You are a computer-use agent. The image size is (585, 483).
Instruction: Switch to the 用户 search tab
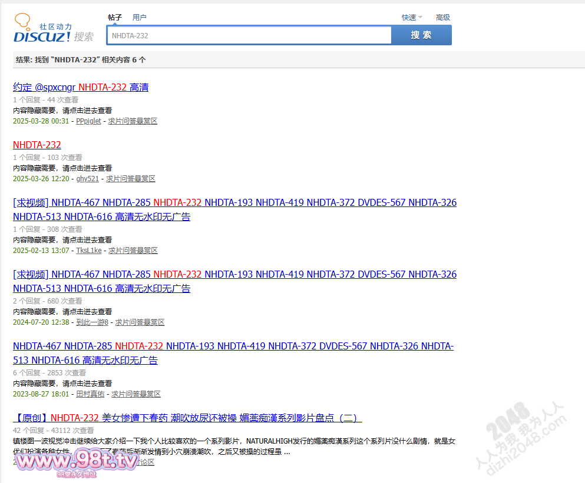click(x=140, y=18)
